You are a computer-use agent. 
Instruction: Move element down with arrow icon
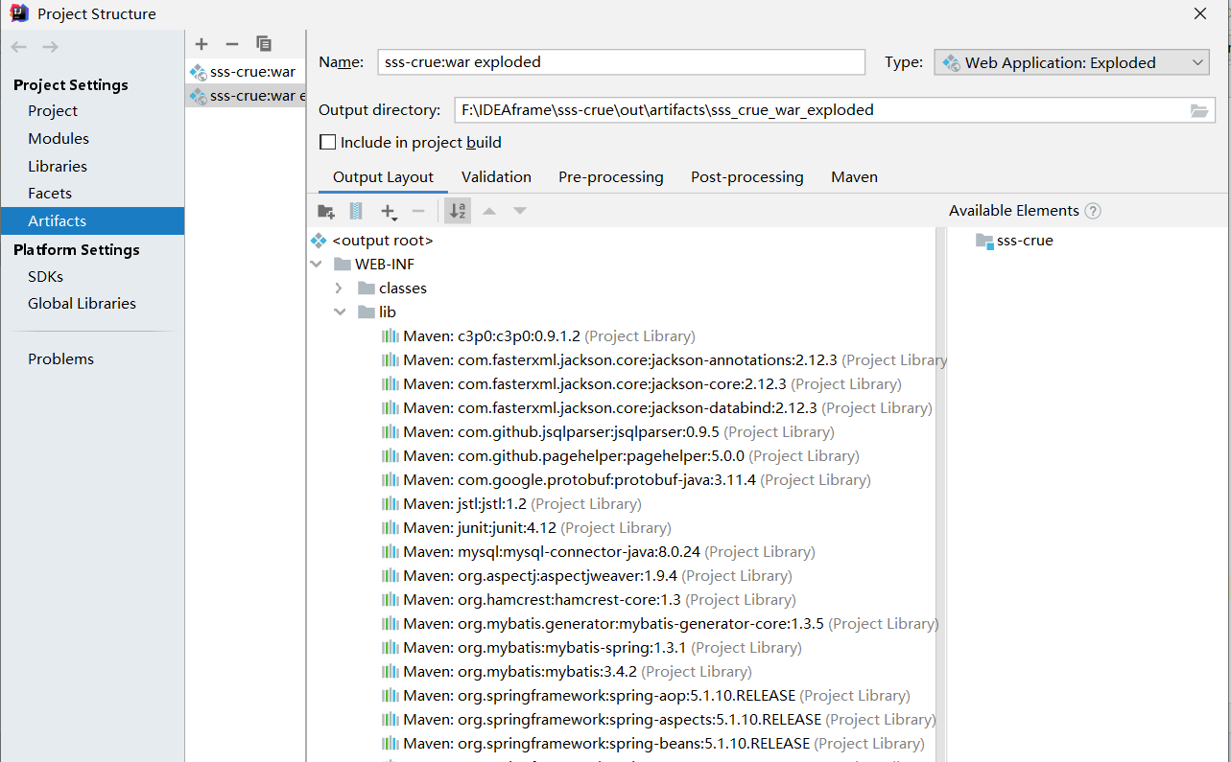520,211
